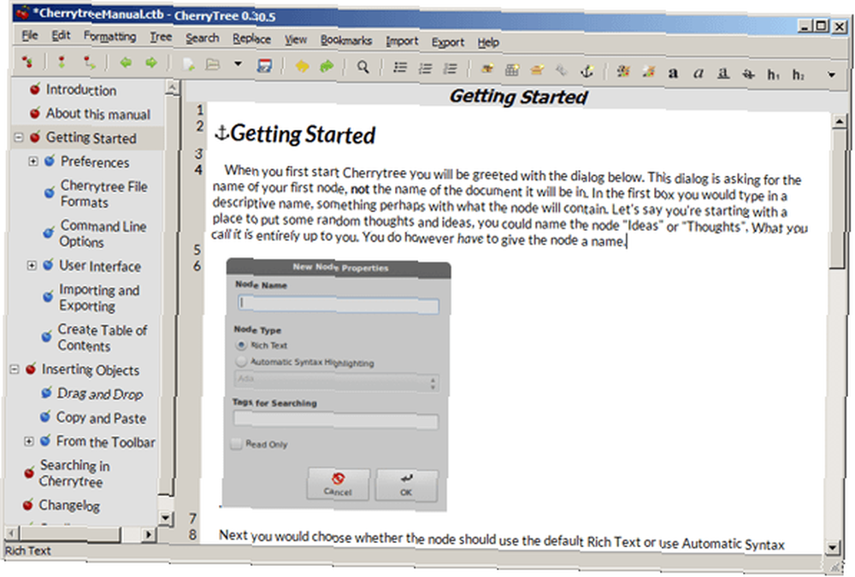This screenshot has height=577, width=855.
Task: Redo with the green curved arrow icon
Action: pyautogui.click(x=327, y=67)
